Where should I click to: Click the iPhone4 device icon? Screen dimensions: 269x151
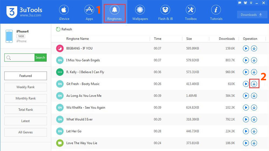click(x=9, y=36)
